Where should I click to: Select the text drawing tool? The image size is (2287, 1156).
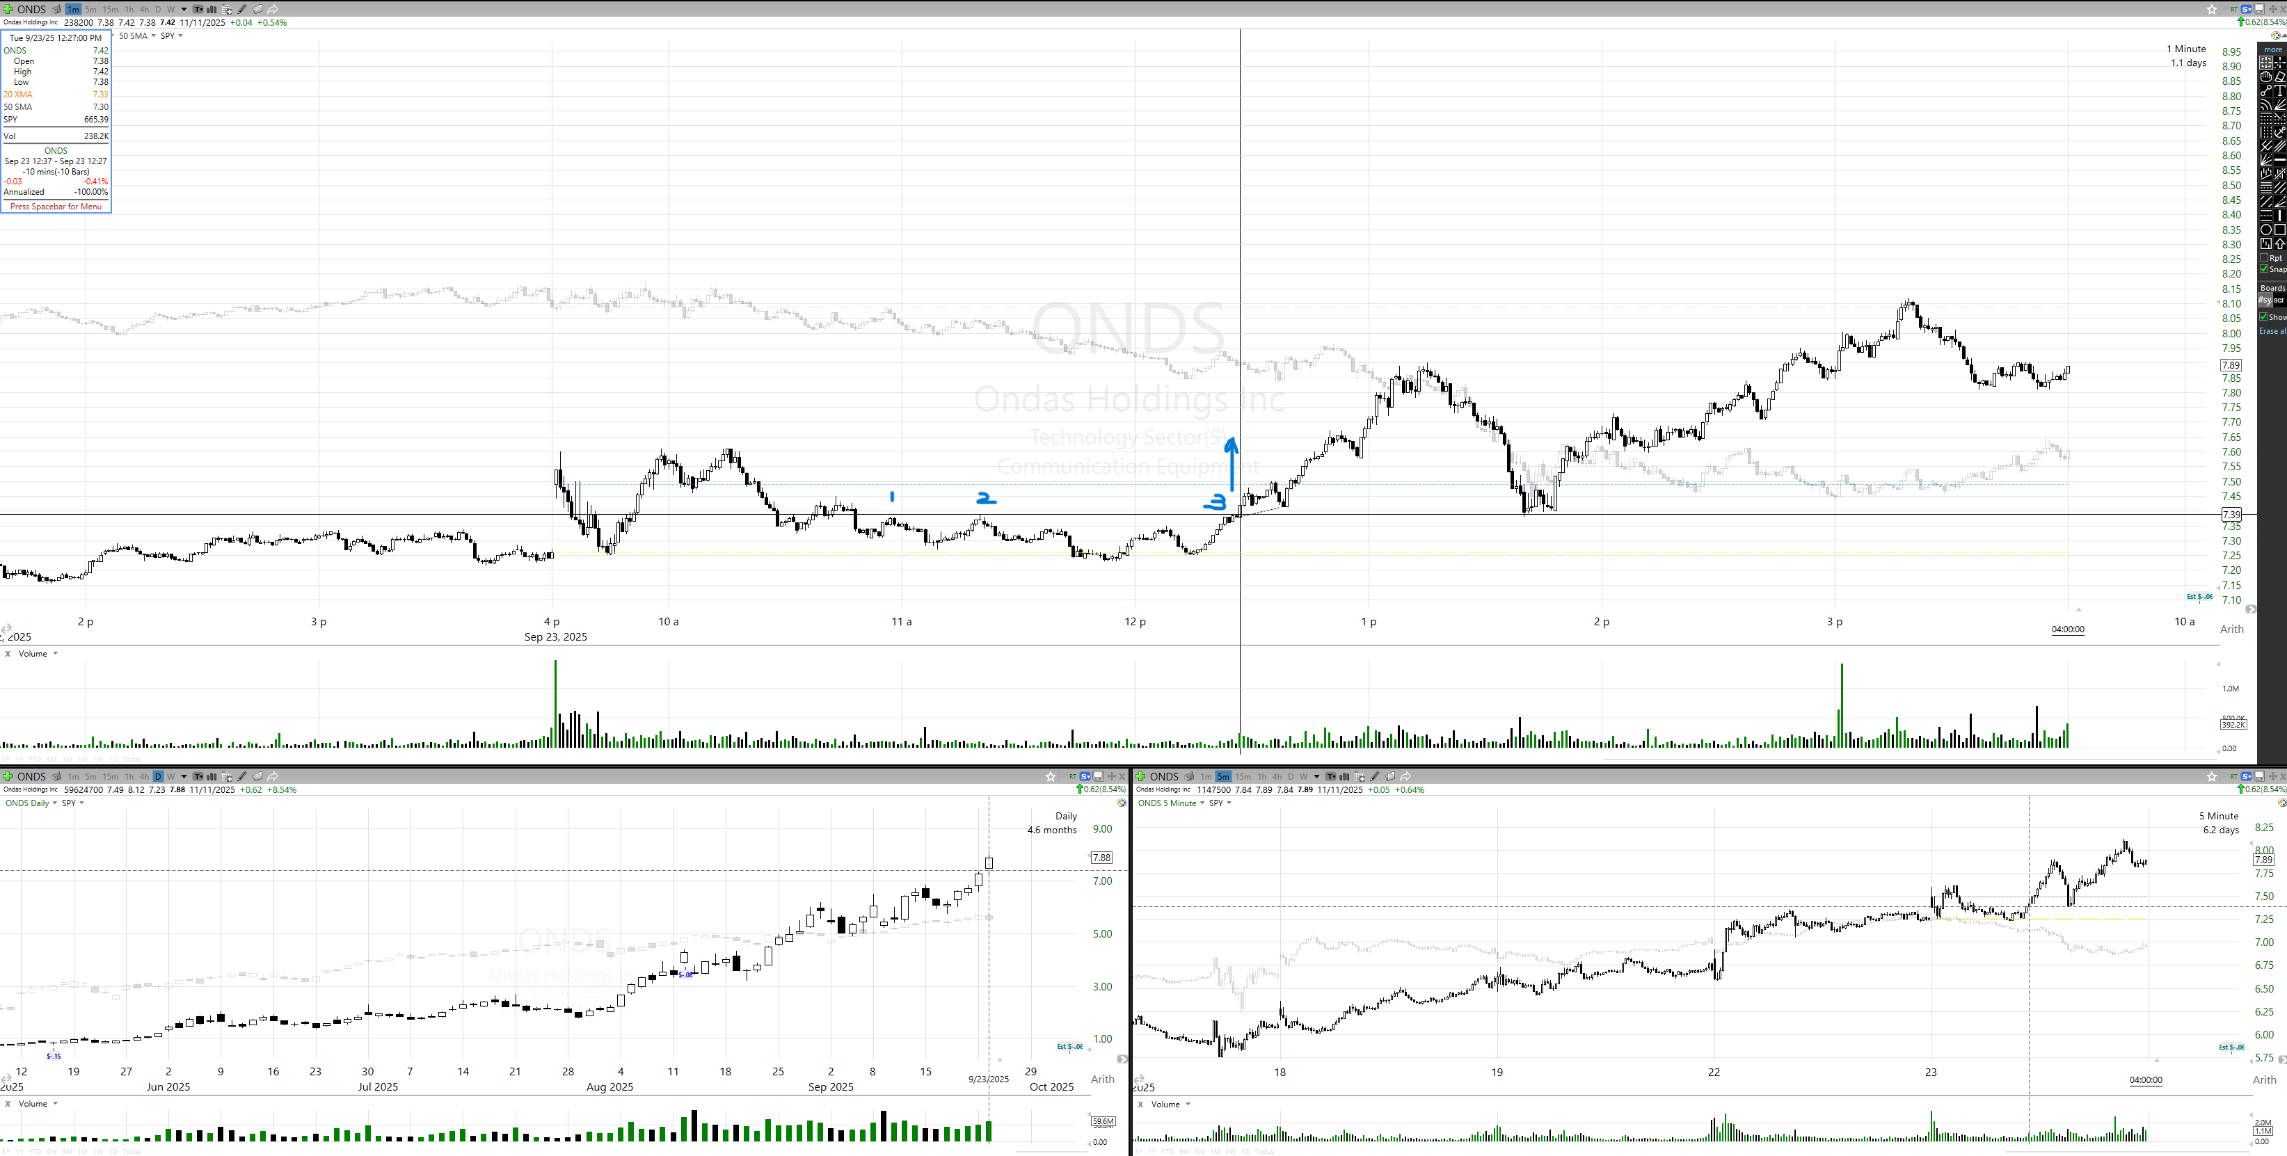2280,90
